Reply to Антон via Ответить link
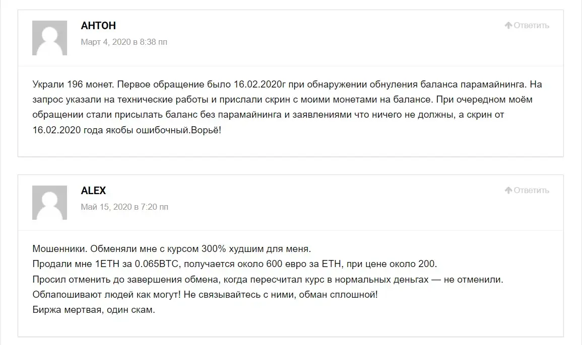 pos(531,25)
